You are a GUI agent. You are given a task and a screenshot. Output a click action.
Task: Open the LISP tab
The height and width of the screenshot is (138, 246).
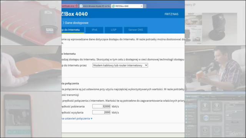coord(114,30)
